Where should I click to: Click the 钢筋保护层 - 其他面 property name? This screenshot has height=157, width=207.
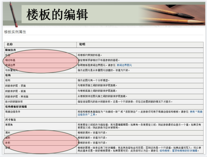tap(17, 96)
